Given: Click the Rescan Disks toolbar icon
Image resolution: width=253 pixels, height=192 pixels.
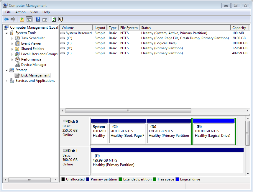Looking at the screenshot, I should click(x=61, y=19).
